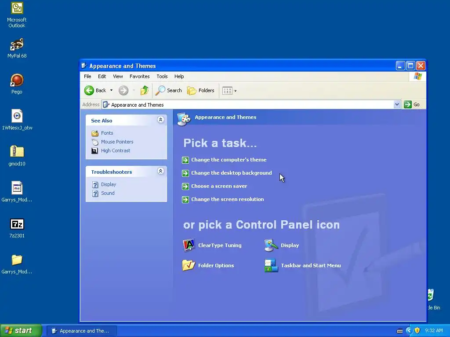Select Choose a screen saver task

click(219, 186)
